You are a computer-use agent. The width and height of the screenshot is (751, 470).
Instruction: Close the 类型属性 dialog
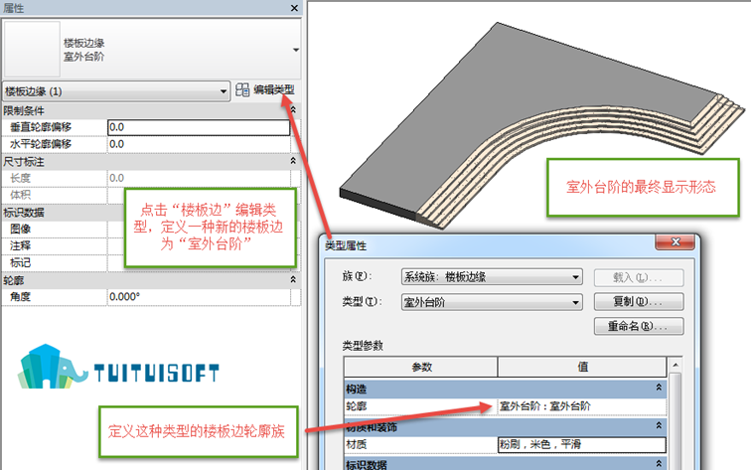coord(675,241)
